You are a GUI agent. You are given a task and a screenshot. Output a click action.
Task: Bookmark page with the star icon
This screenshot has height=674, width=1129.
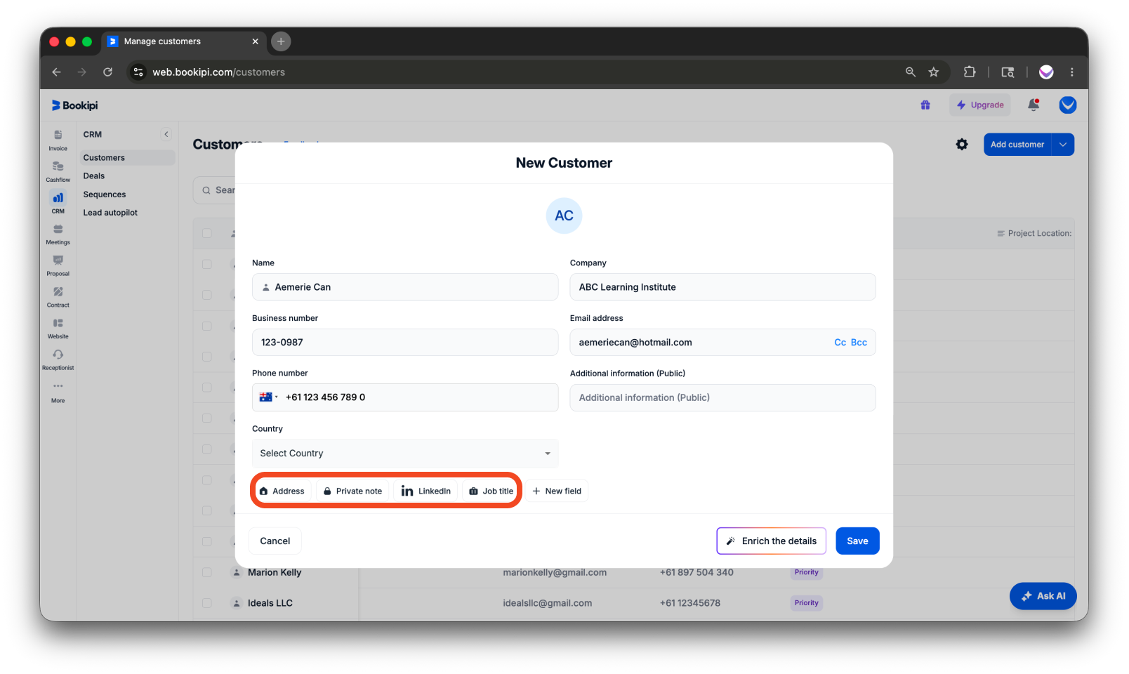[x=934, y=72]
